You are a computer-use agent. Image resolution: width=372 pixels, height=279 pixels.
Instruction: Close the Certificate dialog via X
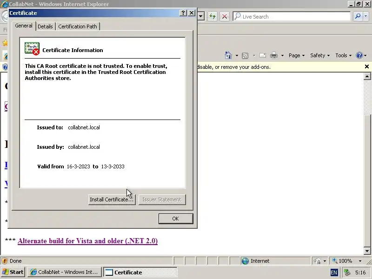coord(192,13)
